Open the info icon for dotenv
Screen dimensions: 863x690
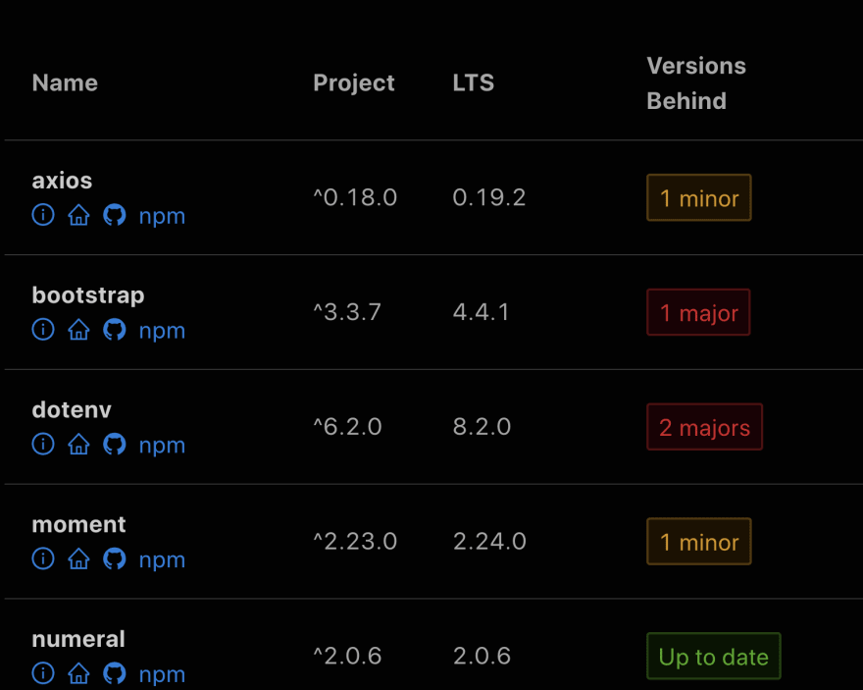click(x=43, y=444)
